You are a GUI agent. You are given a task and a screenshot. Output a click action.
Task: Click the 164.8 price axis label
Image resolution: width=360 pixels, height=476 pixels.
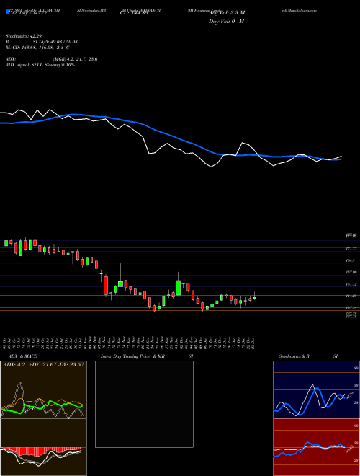click(x=350, y=260)
